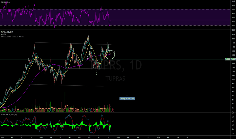This screenshot has height=139, width=236.
Task: Open the earnings marker near November 2018
Action: (74, 110)
